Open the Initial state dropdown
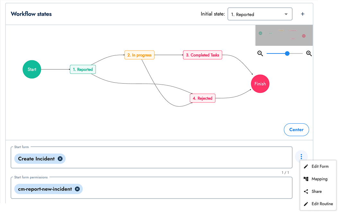This screenshot has height=212, width=338. point(260,14)
